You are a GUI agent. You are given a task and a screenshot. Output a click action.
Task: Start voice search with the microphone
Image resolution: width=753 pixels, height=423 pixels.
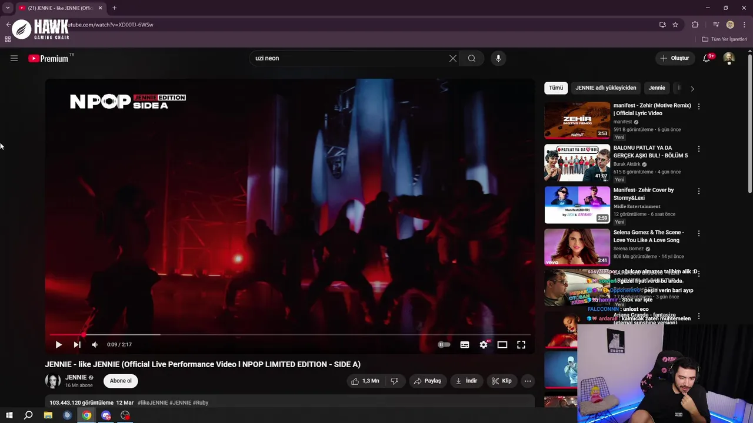498,58
